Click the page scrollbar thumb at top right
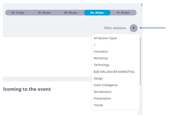The width and height of the screenshot is (169, 115). point(142,5)
